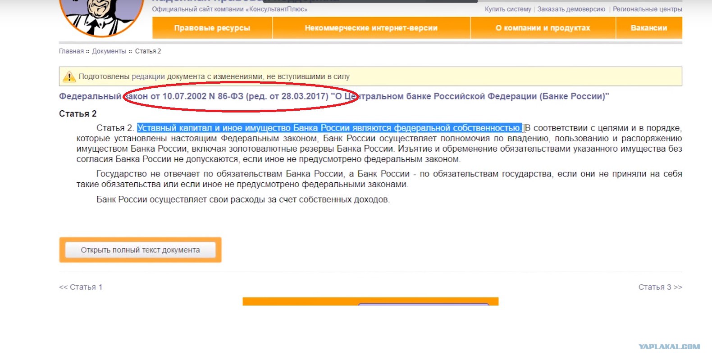Click the pending document revisions notice
This screenshot has height=360, width=712.
click(x=370, y=76)
